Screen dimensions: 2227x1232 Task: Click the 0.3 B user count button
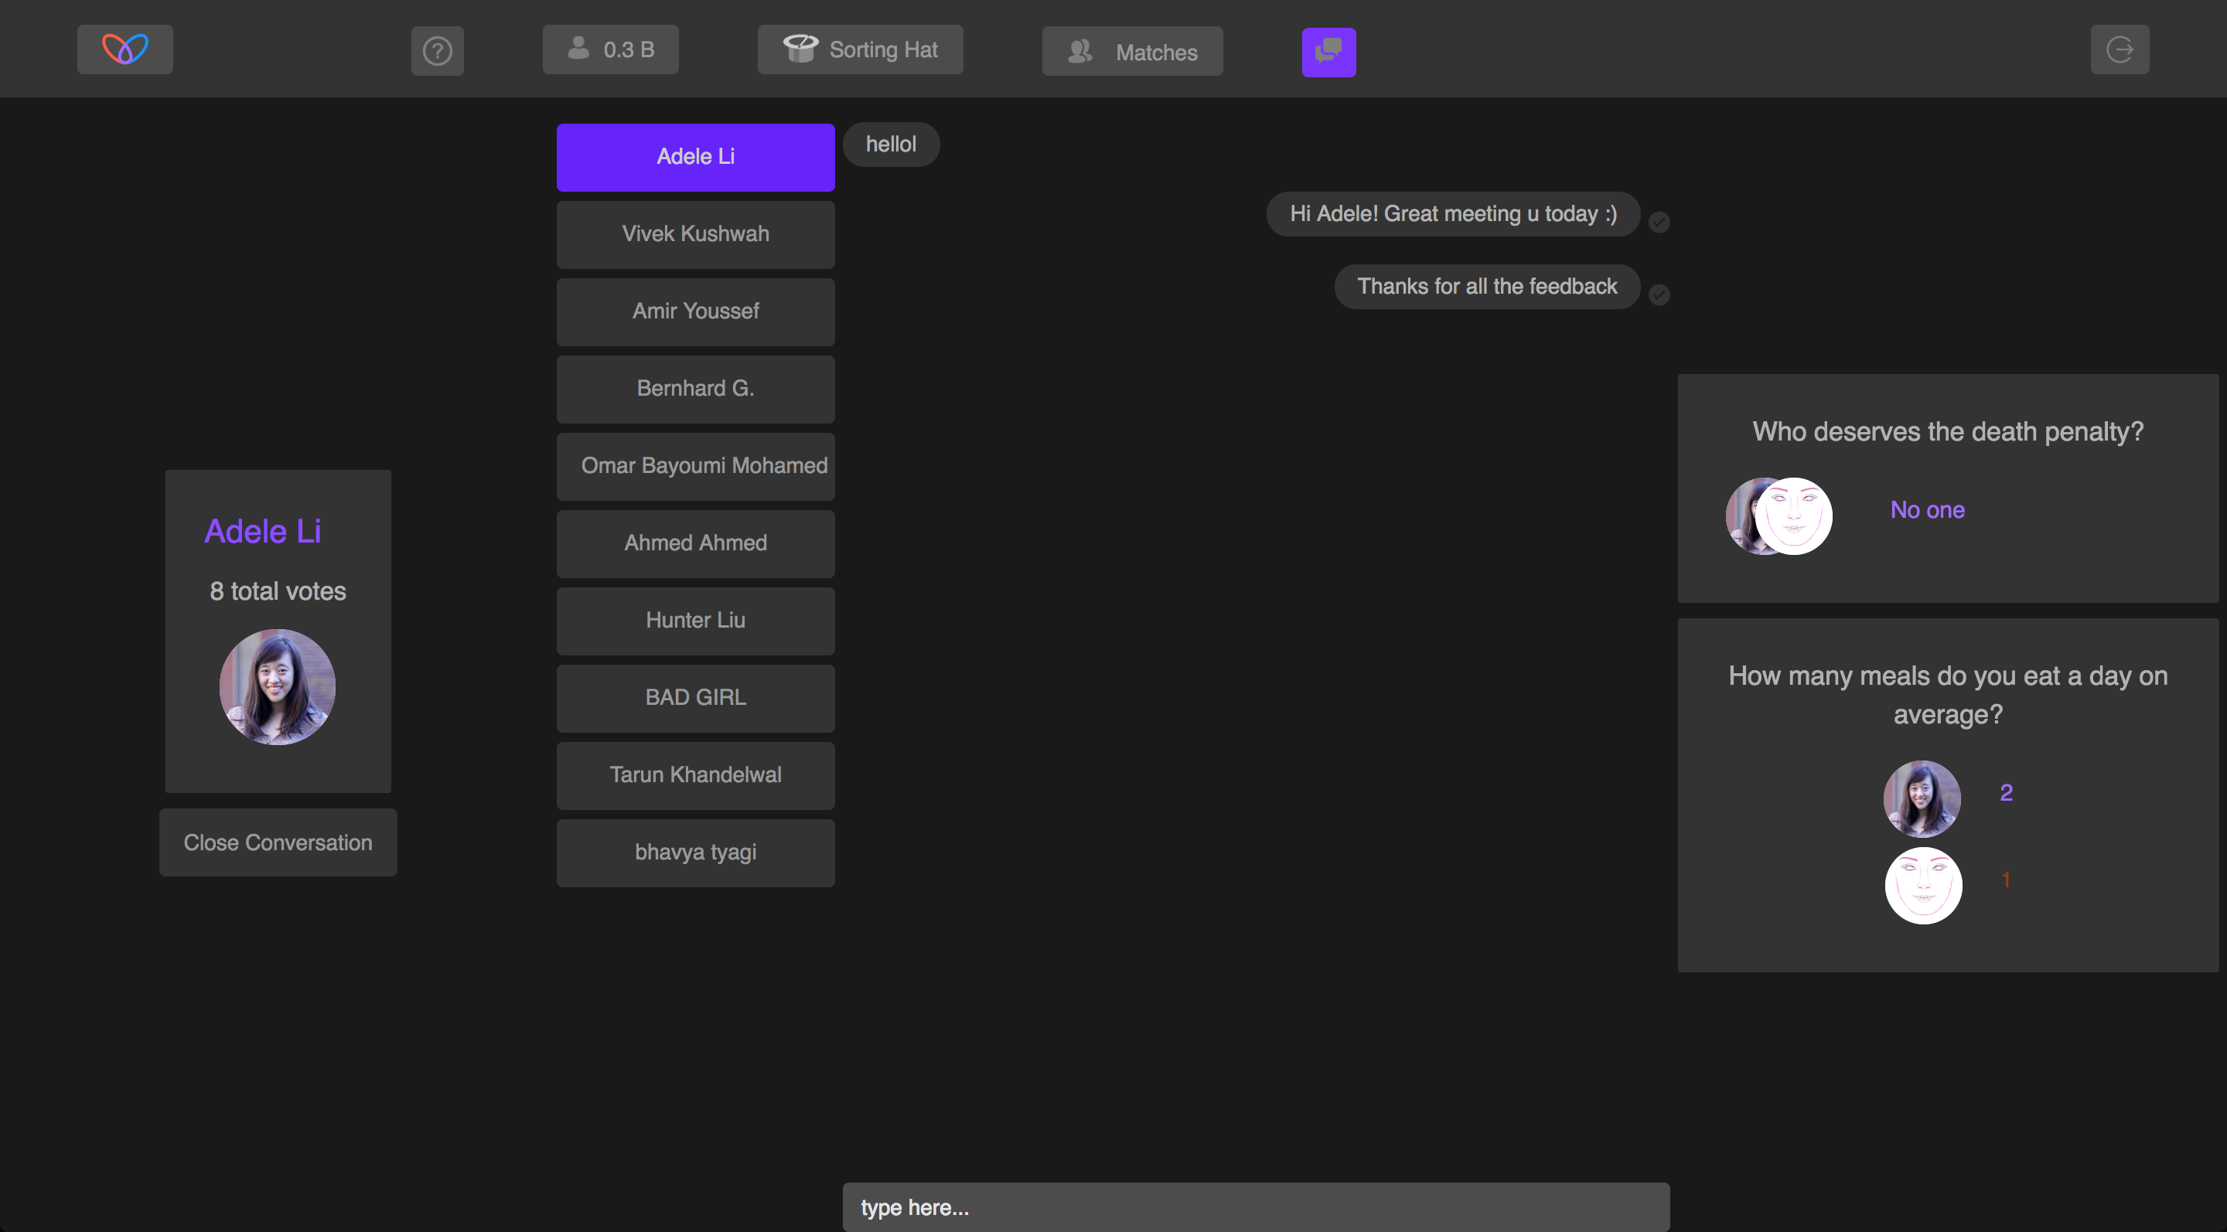(x=610, y=49)
